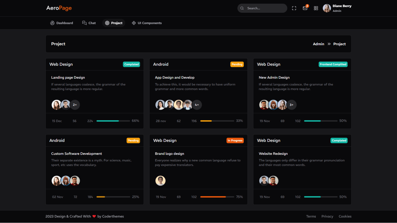Open the Terms footer link
This screenshot has height=223, width=397.
(311, 216)
